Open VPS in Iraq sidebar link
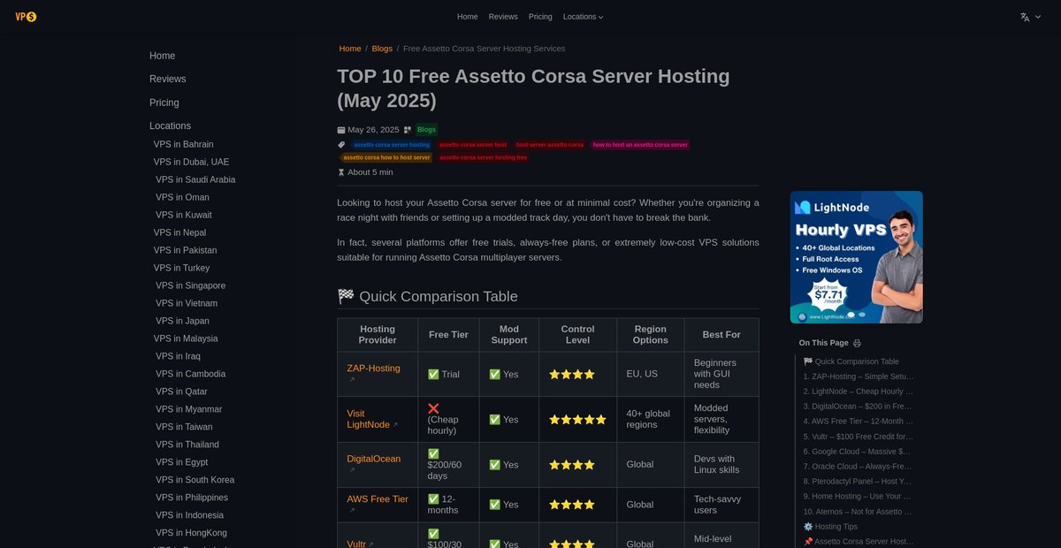Image resolution: width=1061 pixels, height=548 pixels. pos(178,356)
